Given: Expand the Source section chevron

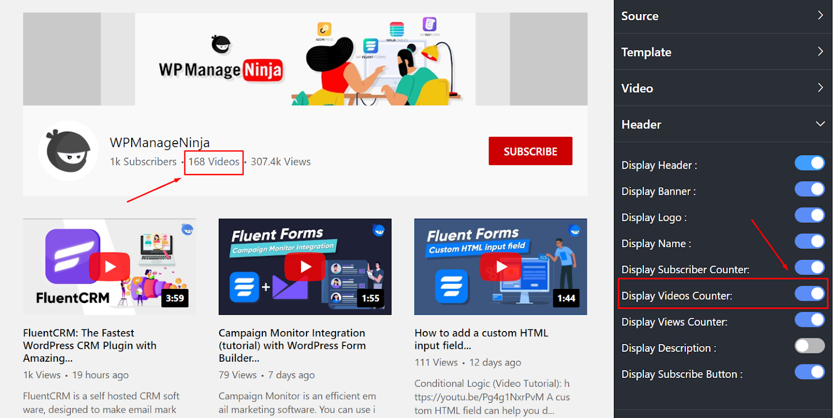Looking at the screenshot, I should [x=821, y=15].
